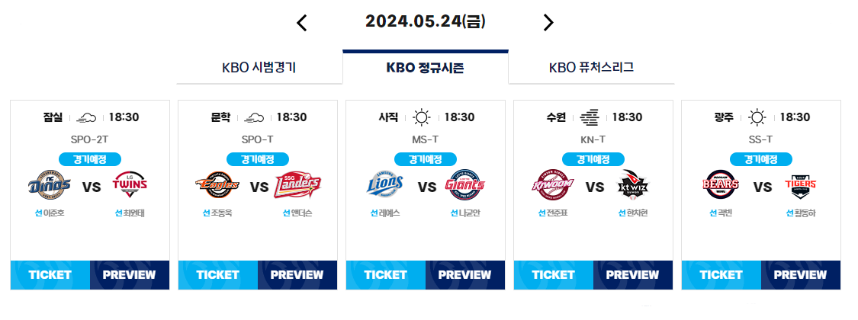Click the KIA Tigers logo
Image resolution: width=858 pixels, height=320 pixels.
[801, 185]
